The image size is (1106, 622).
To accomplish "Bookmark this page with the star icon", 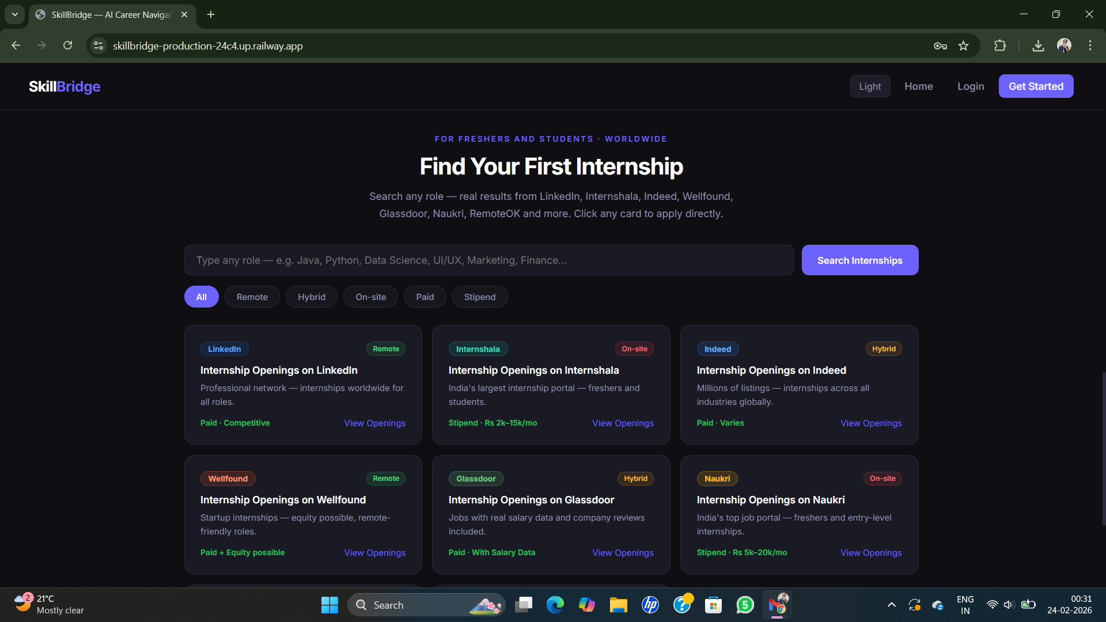I will click(x=963, y=45).
